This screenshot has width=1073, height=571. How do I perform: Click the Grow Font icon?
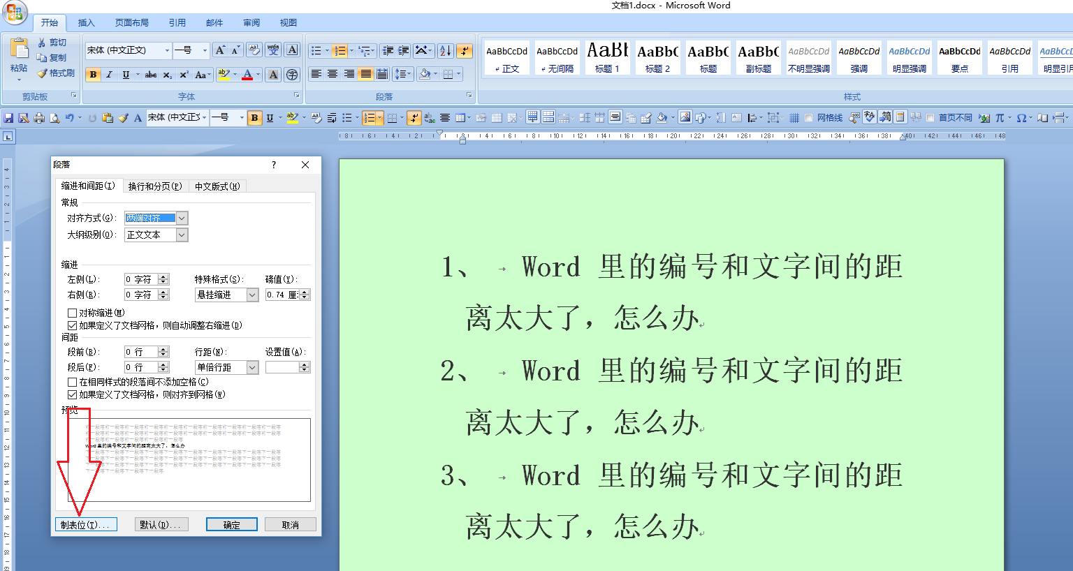[220, 50]
